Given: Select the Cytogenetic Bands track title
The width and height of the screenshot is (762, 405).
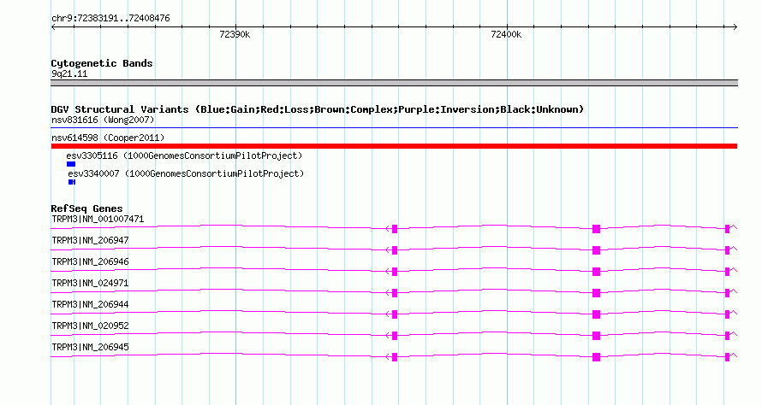Looking at the screenshot, I should (102, 63).
